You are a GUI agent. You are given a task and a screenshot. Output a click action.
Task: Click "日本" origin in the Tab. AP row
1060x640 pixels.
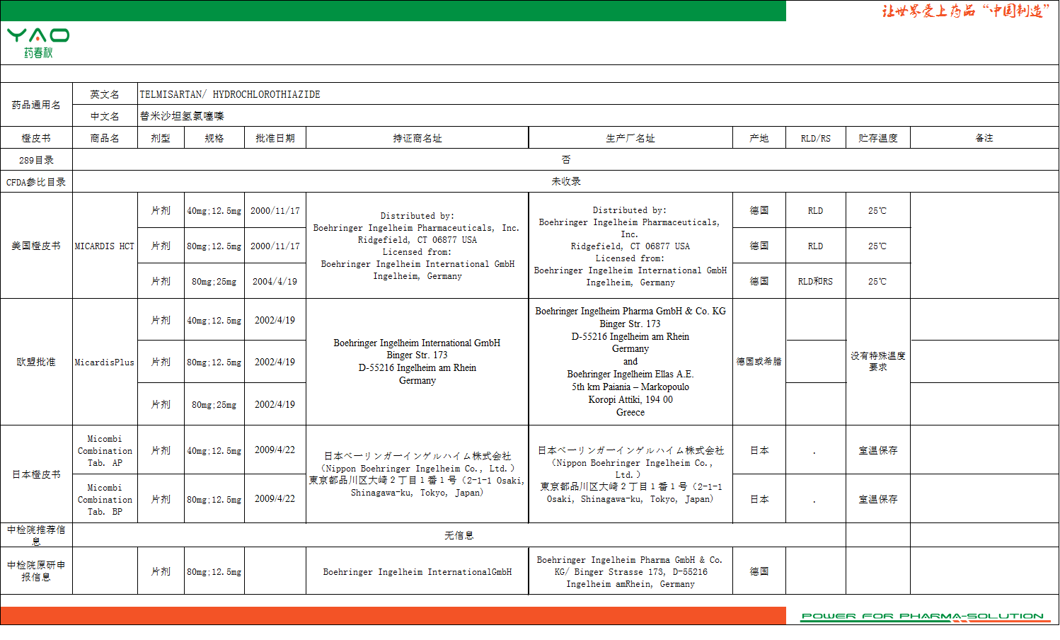click(759, 450)
